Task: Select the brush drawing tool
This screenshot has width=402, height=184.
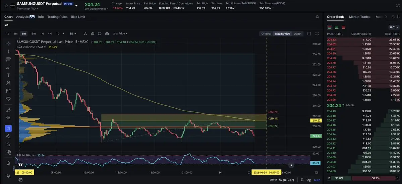Action: pos(8,67)
